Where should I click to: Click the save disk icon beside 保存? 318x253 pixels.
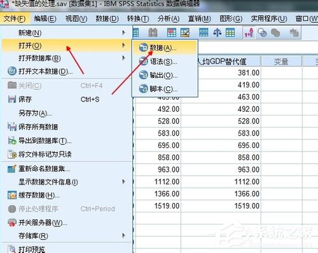pyautogui.click(x=12, y=99)
